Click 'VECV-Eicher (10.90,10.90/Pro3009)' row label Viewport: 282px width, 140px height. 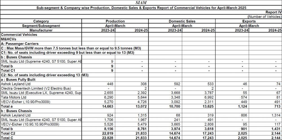tap(30, 124)
